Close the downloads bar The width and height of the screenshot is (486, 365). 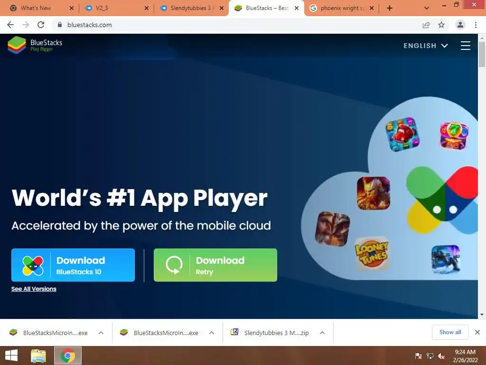click(477, 332)
